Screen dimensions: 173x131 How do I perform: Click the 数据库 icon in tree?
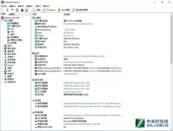(x=5, y=79)
